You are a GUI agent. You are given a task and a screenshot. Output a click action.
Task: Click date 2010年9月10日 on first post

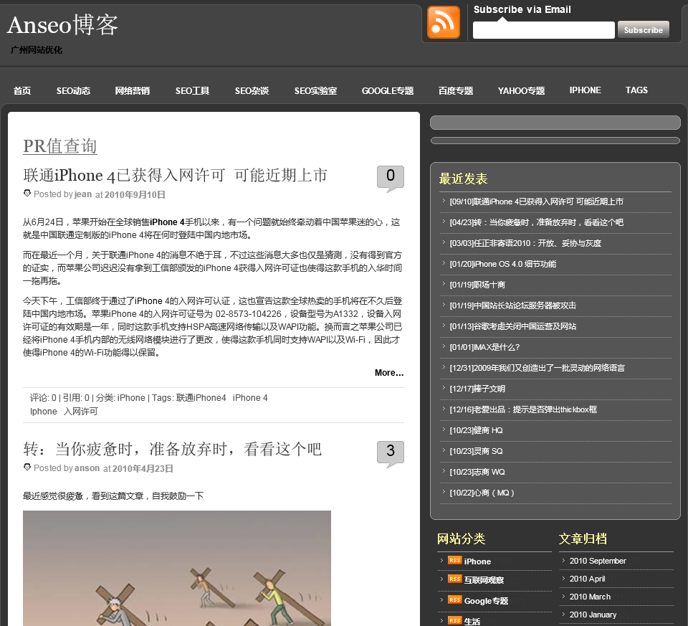[135, 194]
